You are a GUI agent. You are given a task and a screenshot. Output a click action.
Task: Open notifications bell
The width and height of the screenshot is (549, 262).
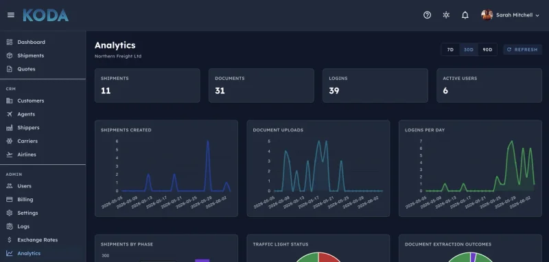(x=465, y=15)
